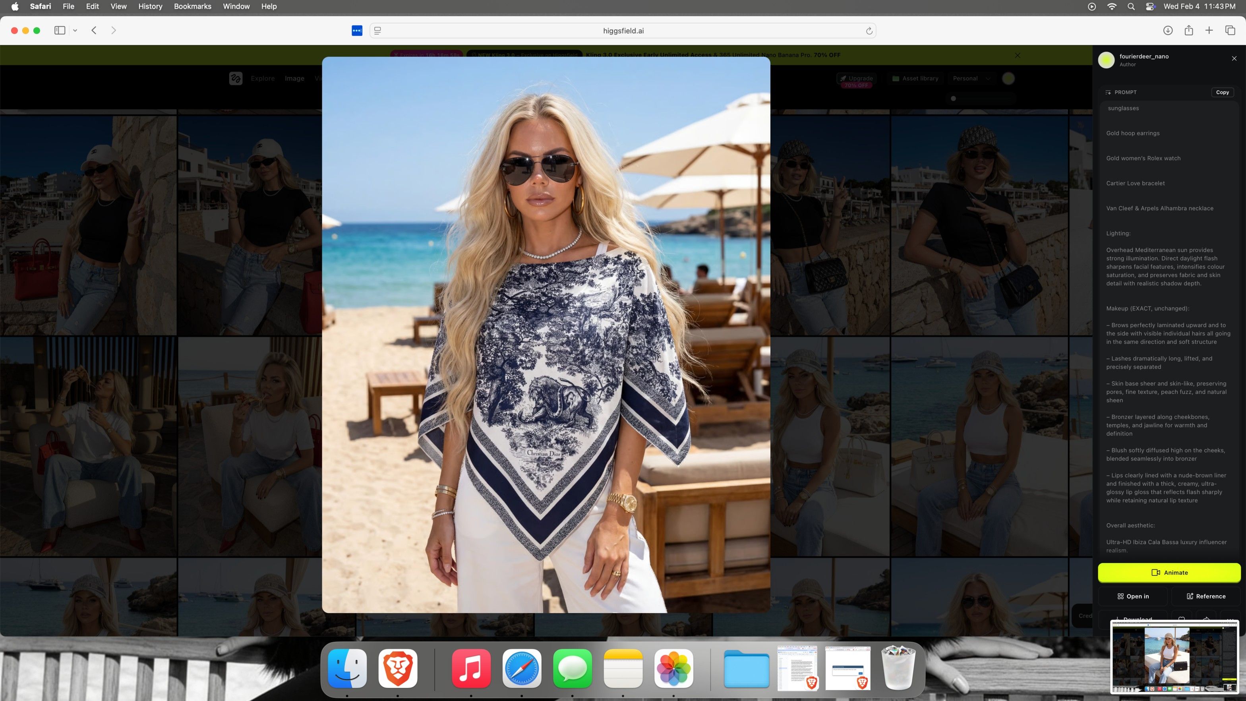Click the higgsfield.ai address bar
Screen dimensions: 1246x701
click(x=623, y=31)
